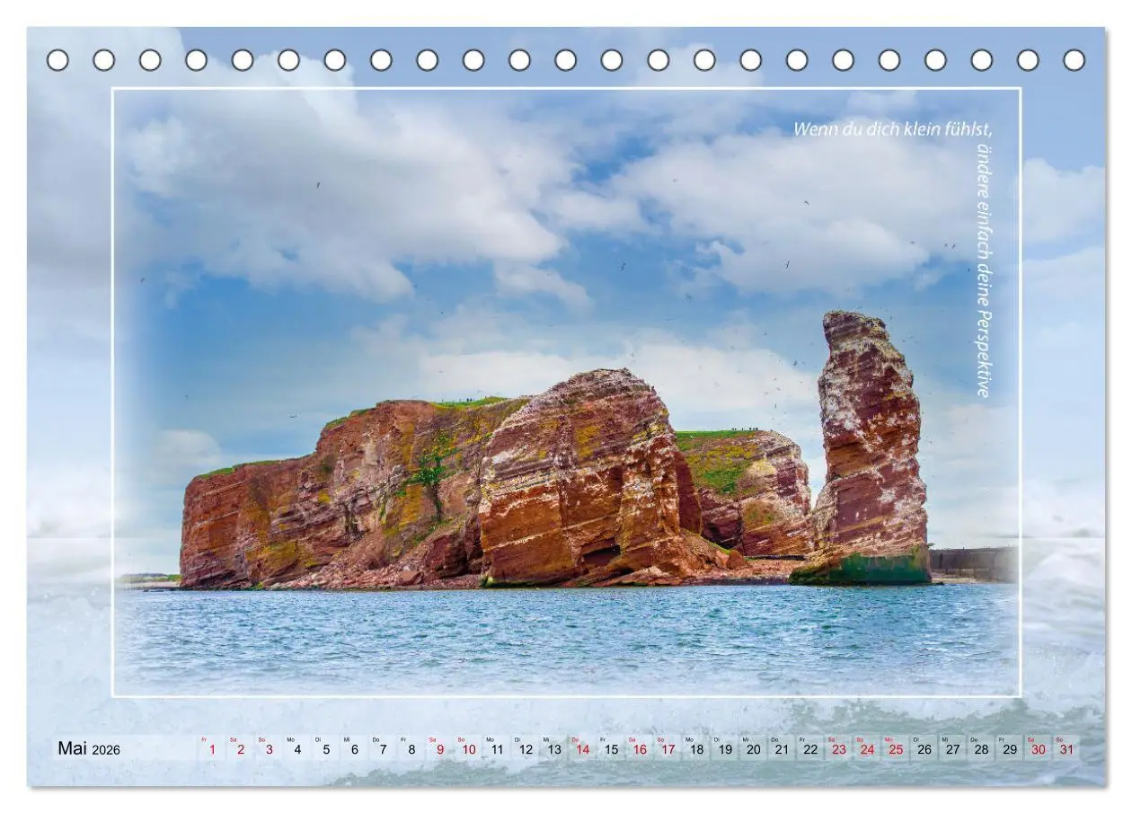1132x813 pixels.
Task: Choose day 26 in the date row
Action: pyautogui.click(x=924, y=748)
